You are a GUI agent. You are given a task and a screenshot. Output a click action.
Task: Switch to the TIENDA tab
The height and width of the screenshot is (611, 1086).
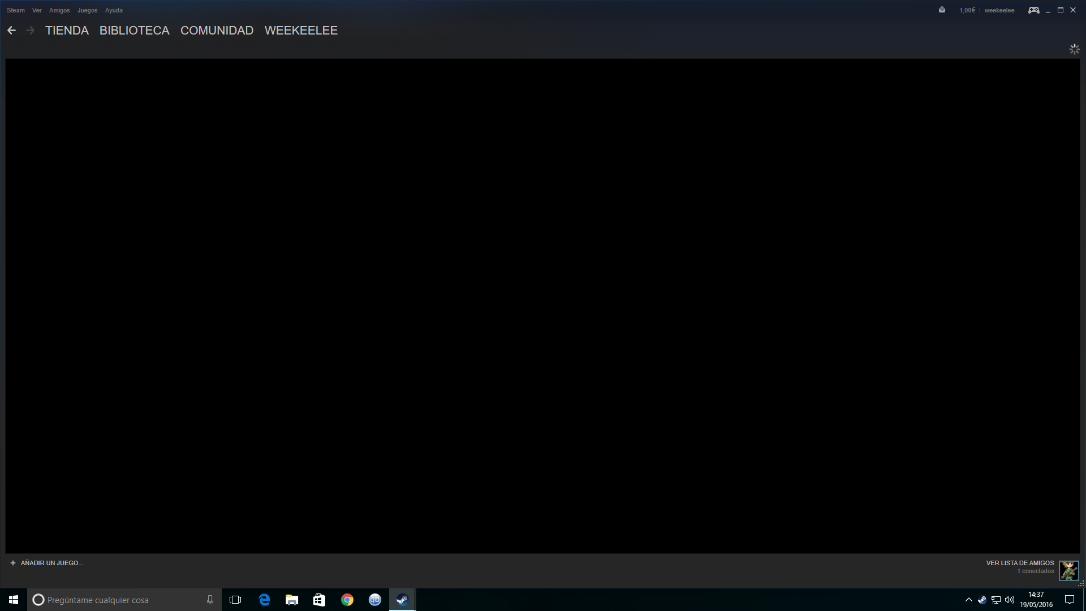tap(67, 31)
